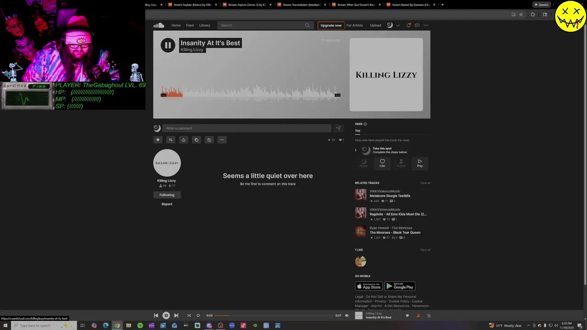Open the Next up queue icon

pos(429,315)
